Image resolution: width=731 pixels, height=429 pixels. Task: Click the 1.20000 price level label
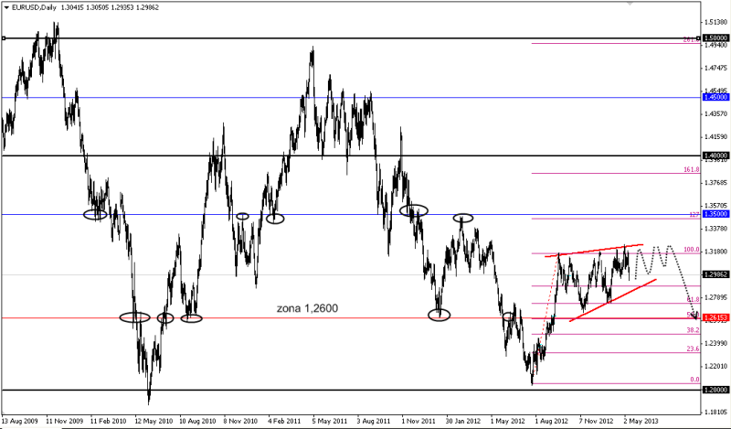[x=714, y=391]
